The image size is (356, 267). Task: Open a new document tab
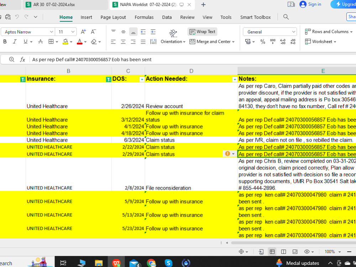pos(203,5)
